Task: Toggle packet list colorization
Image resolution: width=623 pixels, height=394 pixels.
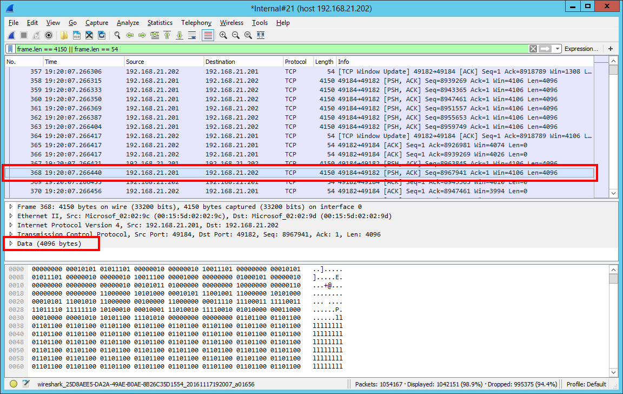Action: [208, 35]
